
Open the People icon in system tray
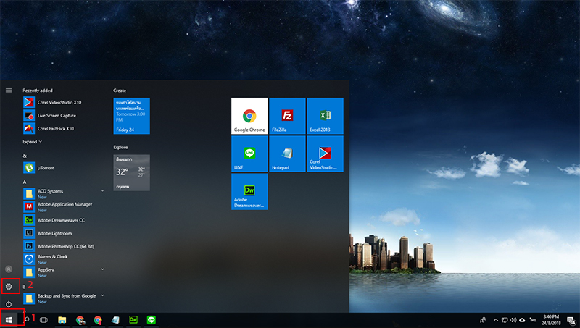(483, 320)
